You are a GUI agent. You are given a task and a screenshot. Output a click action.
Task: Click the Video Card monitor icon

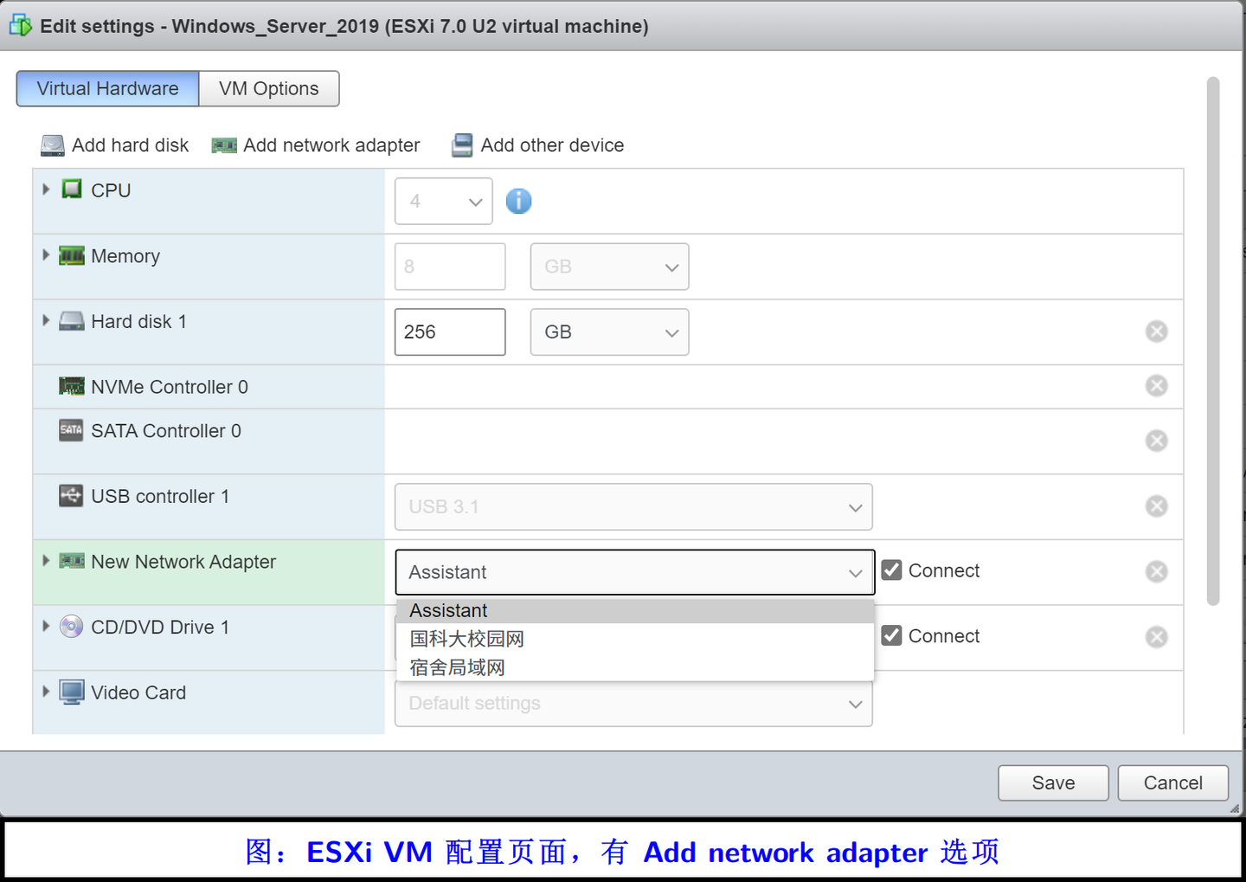(x=72, y=692)
